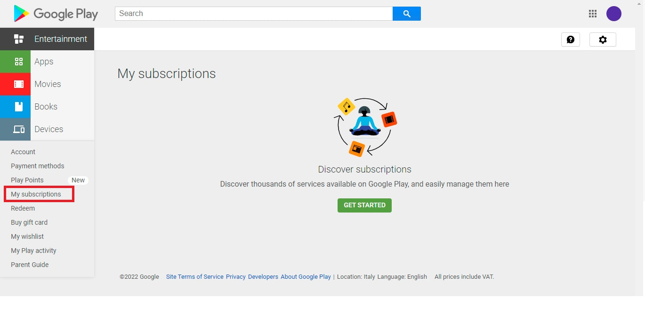Open the Play Points page
Image resolution: width=645 pixels, height=330 pixels.
[27, 180]
